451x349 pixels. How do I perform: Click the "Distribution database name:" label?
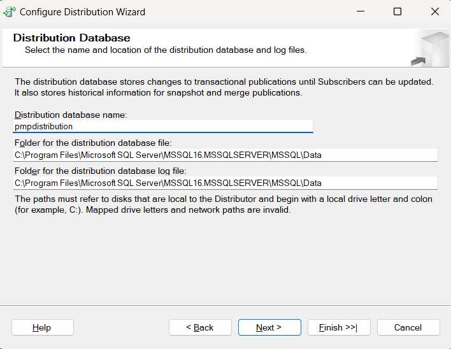click(71, 115)
